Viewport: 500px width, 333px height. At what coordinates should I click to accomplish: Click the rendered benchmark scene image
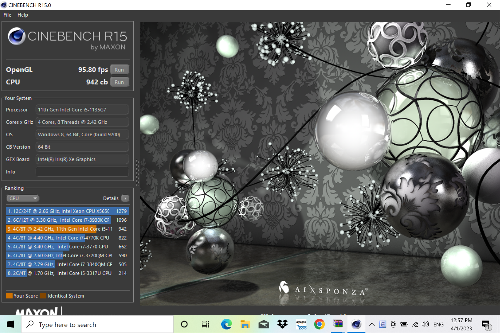point(320,163)
